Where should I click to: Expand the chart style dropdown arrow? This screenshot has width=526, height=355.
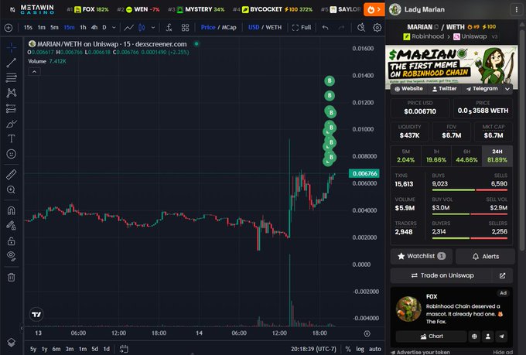click(x=153, y=28)
